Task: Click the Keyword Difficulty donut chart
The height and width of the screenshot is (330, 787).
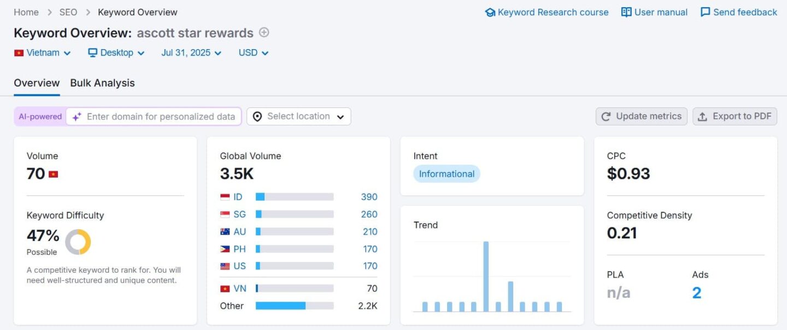Action: pyautogui.click(x=78, y=242)
